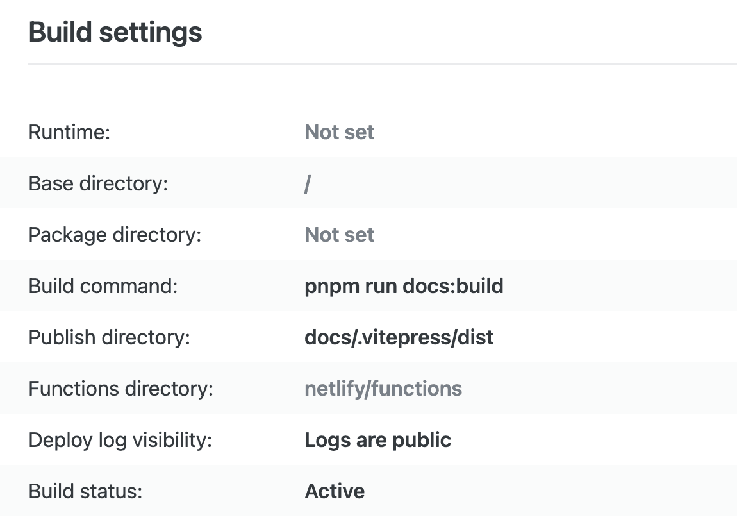The height and width of the screenshot is (531, 737).
Task: Click the Runtime Not set value
Action: click(x=340, y=132)
